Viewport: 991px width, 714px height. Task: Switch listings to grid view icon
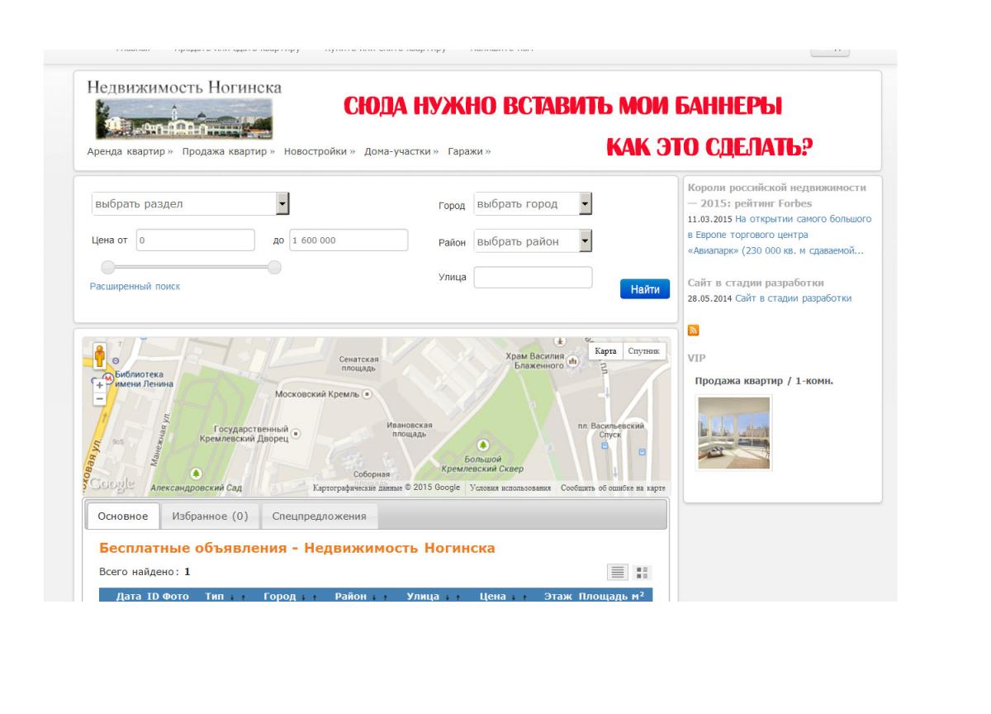pos(643,572)
